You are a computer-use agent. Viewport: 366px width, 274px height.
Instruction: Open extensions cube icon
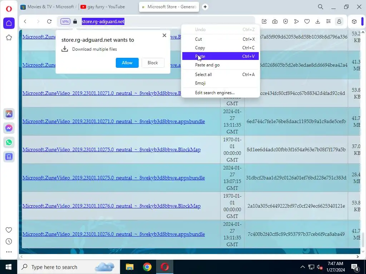354,21
